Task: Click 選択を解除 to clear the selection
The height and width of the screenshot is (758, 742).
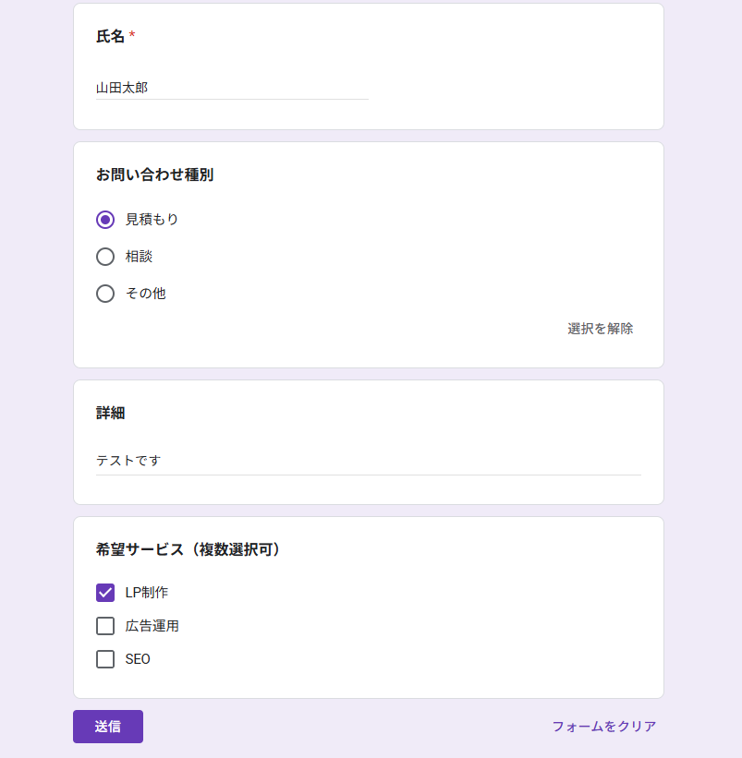Action: [x=601, y=329]
